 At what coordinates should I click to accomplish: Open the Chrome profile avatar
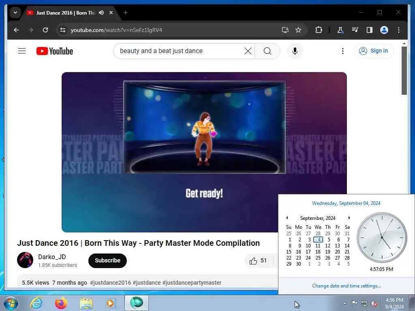pyautogui.click(x=384, y=30)
